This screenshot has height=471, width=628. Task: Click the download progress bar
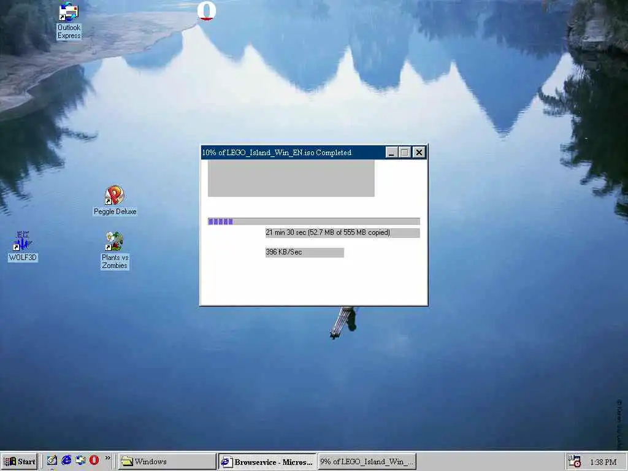pos(313,221)
